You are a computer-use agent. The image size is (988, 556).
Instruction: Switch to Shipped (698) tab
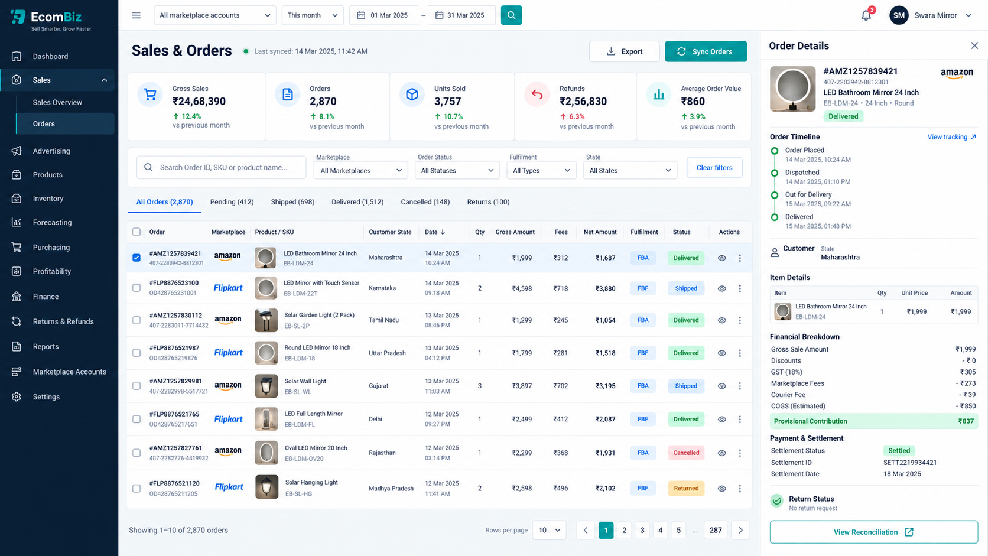point(292,202)
